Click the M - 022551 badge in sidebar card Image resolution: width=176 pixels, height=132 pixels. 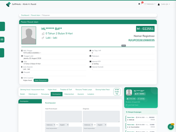pos(140,94)
